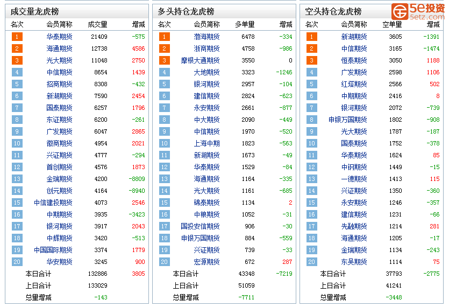Click the 多头持仓龙虎榜 title
Screen dimensions: 449x307
pos(186,11)
